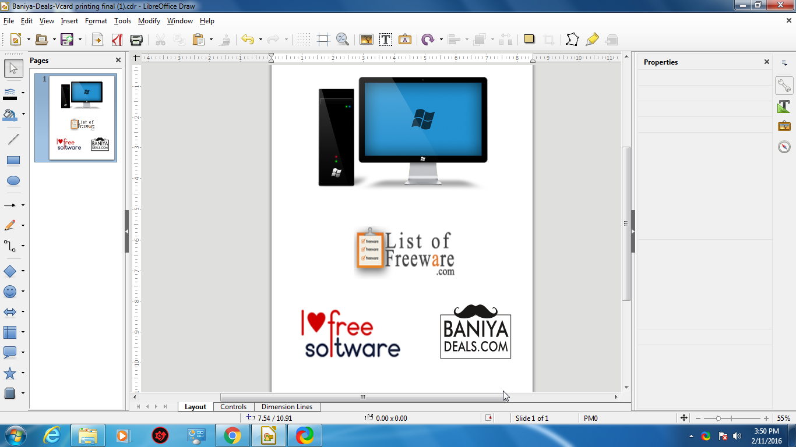Click the Save document icon
Screen dimensions: 796x447
click(67, 40)
